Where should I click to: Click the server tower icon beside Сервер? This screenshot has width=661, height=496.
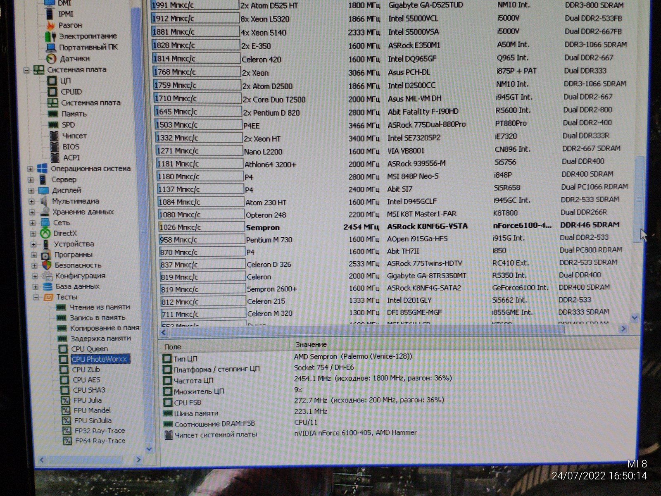pos(43,179)
